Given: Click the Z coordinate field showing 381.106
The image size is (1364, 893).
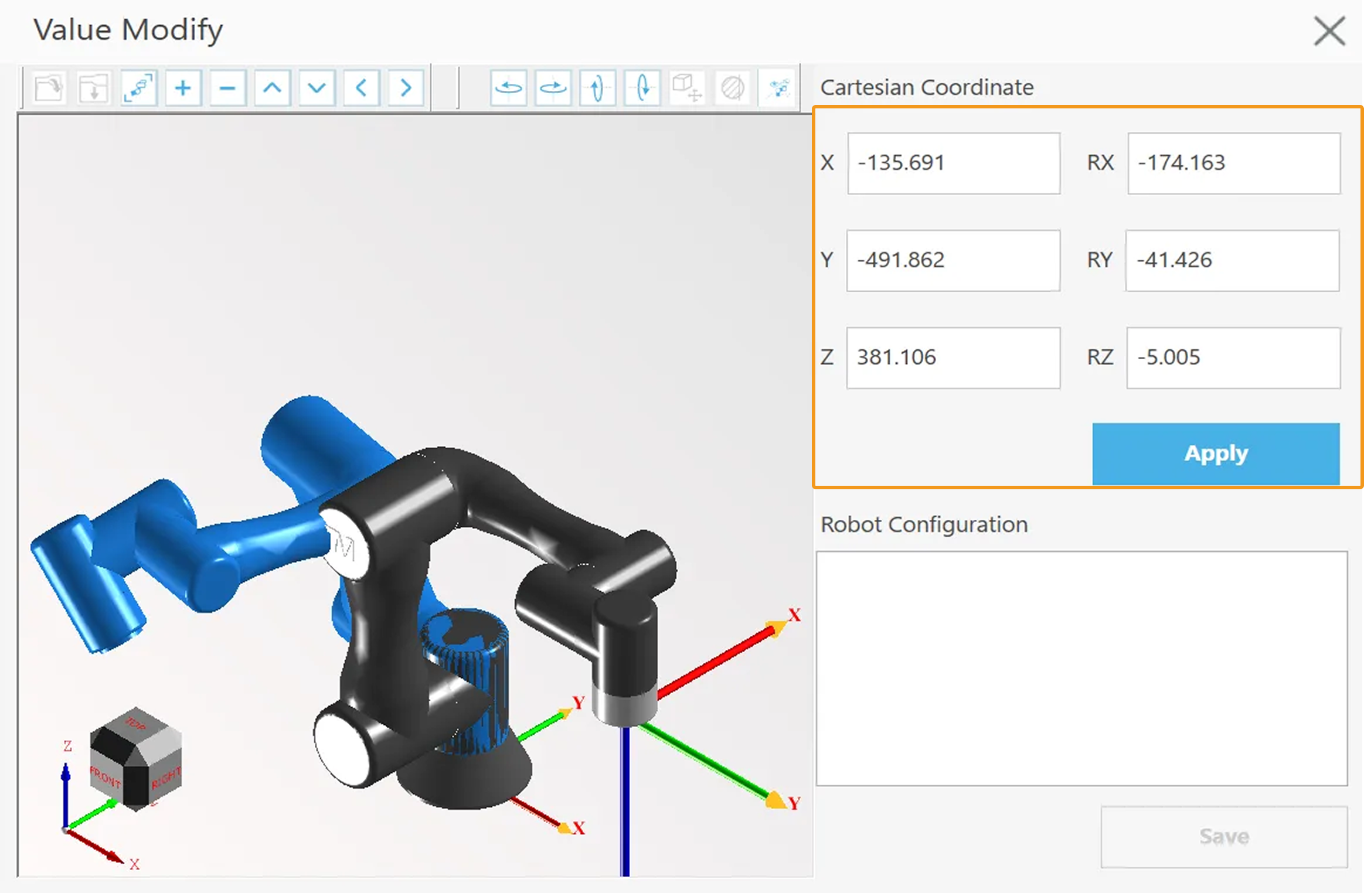Looking at the screenshot, I should click(x=954, y=357).
